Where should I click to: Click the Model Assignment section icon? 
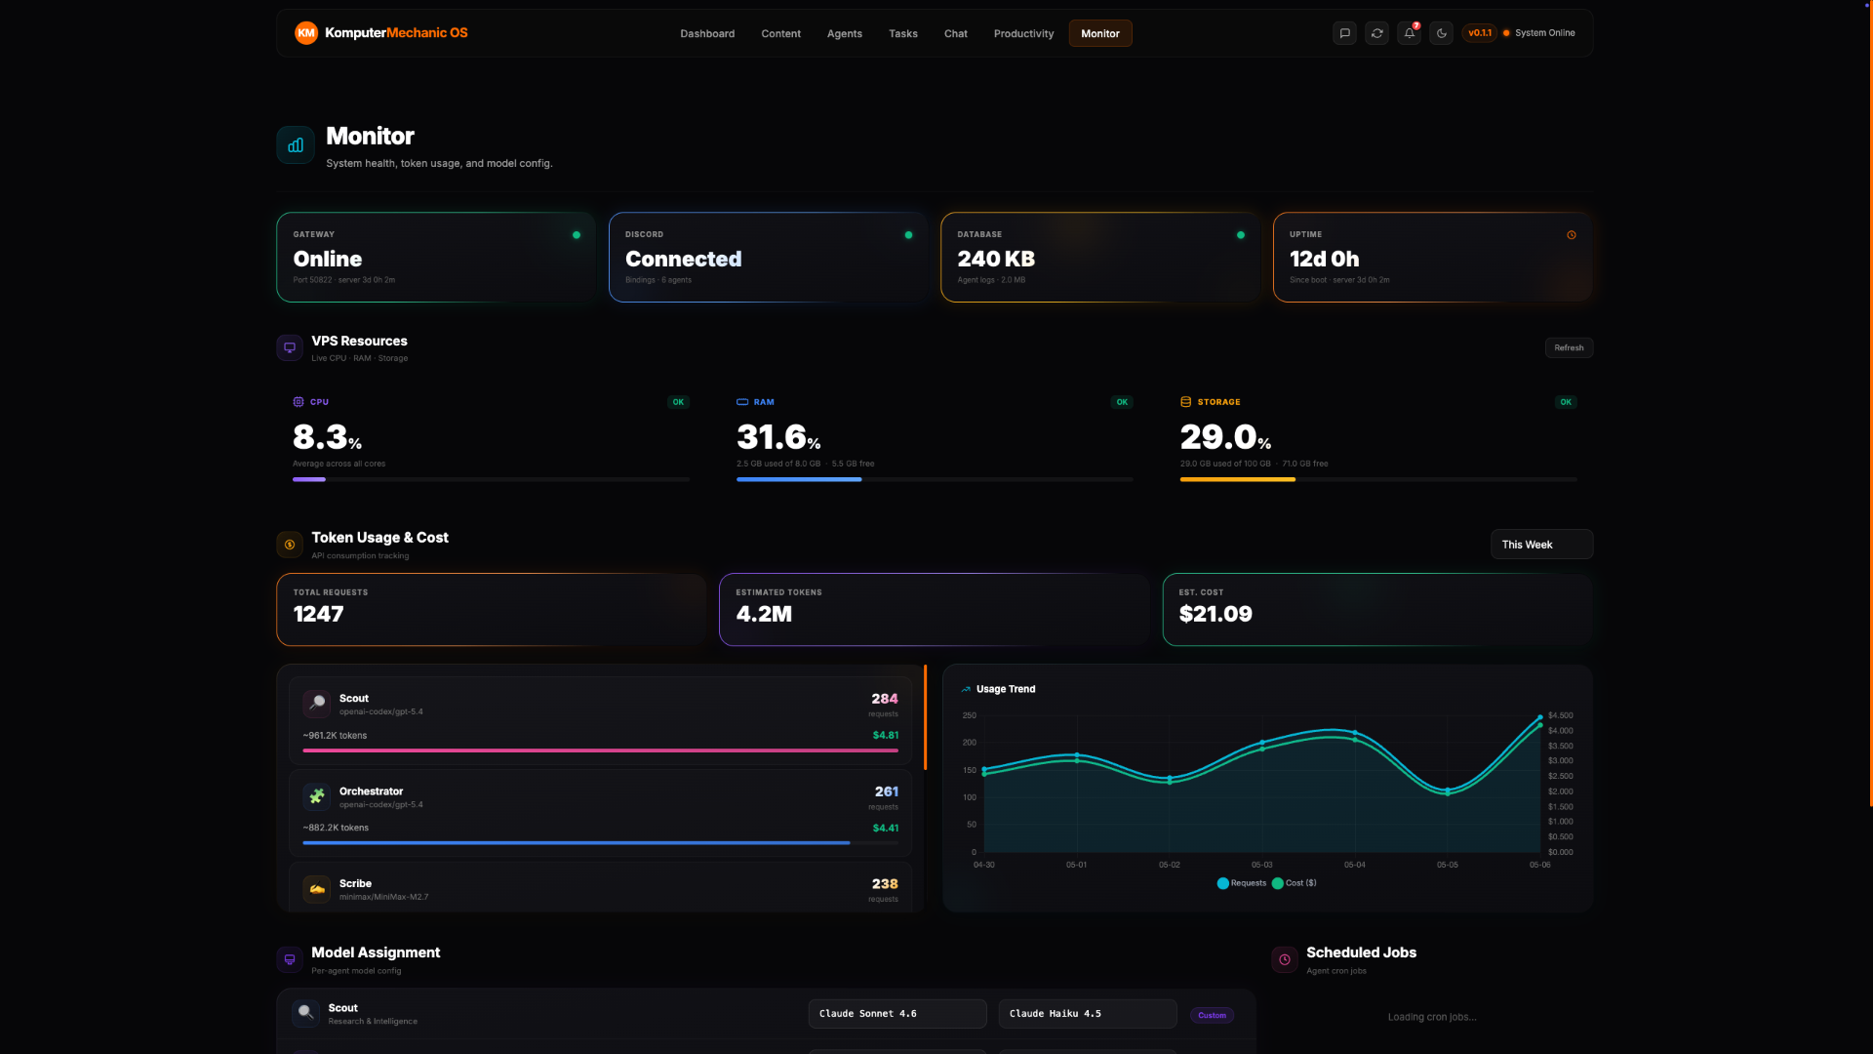click(290, 959)
